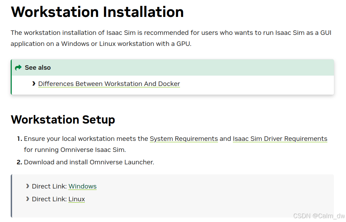This screenshot has width=346, height=222.
Task: Click the See also label
Action: [x=38, y=68]
